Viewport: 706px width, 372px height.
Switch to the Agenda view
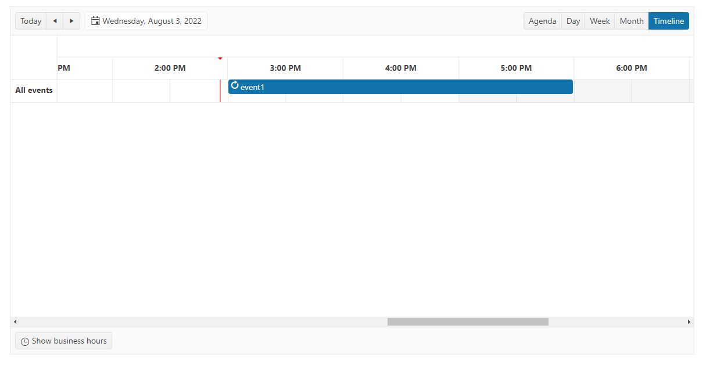pos(542,21)
